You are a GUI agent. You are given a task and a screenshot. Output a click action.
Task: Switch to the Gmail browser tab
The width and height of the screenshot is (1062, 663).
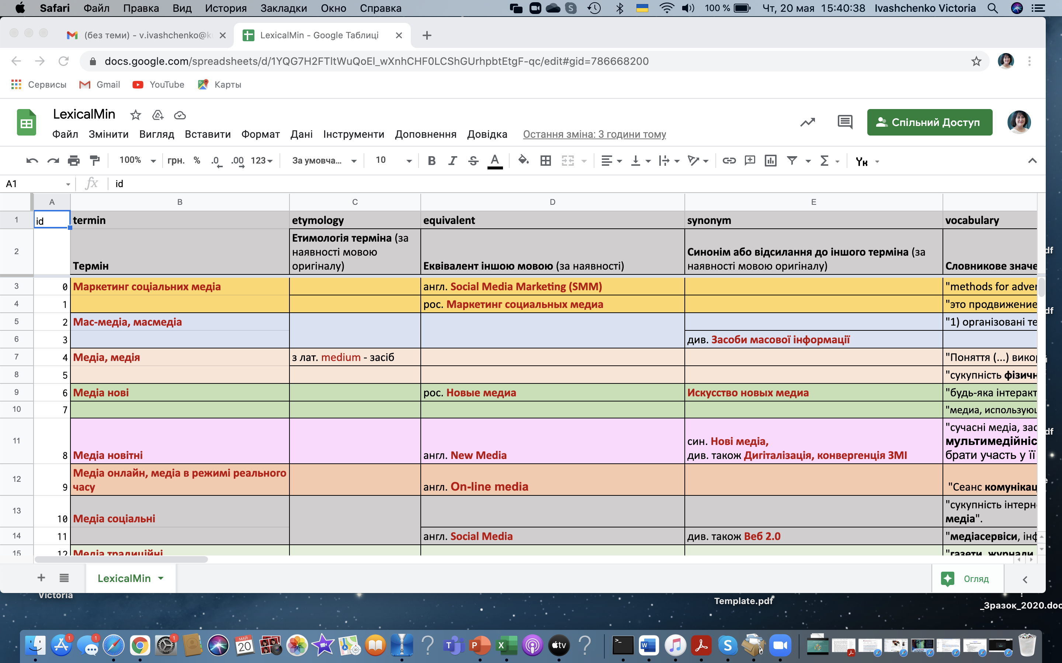point(145,35)
